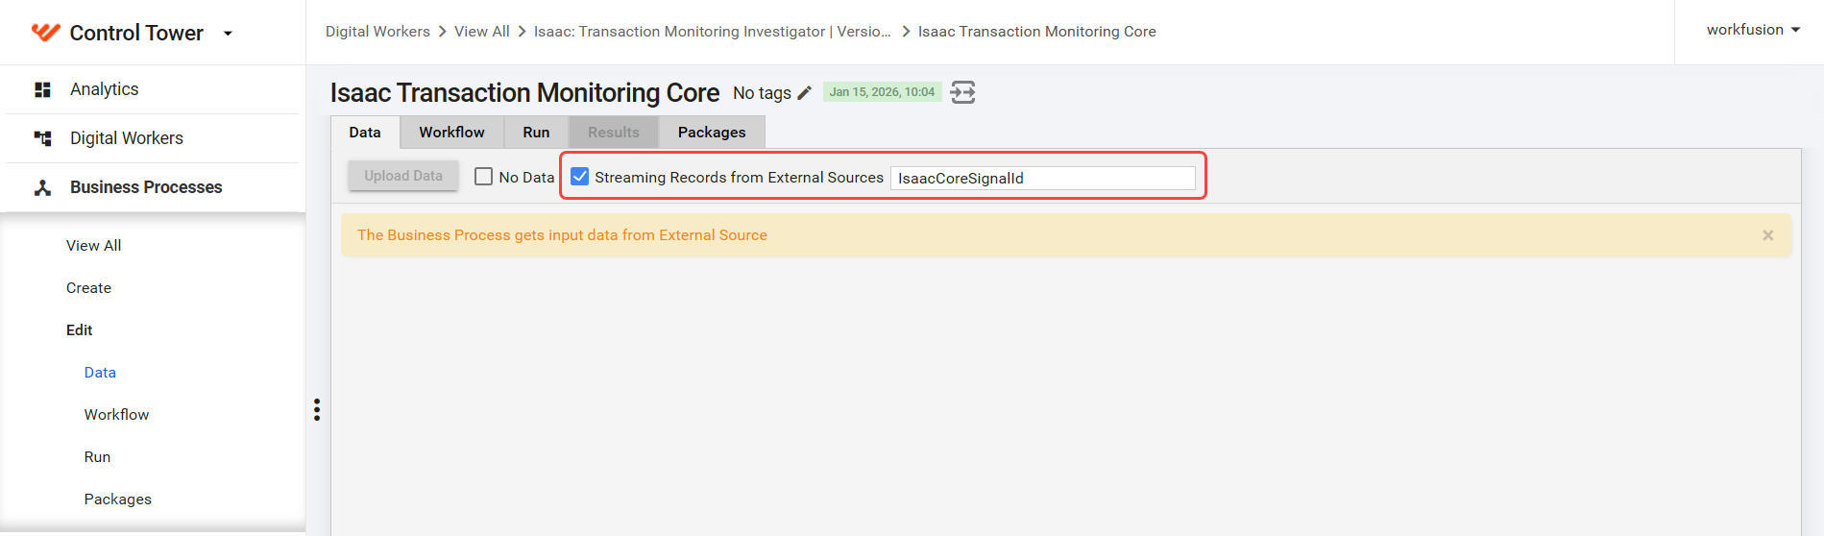Select Workflow under Edit in sidebar
This screenshot has width=1824, height=536.
click(117, 415)
